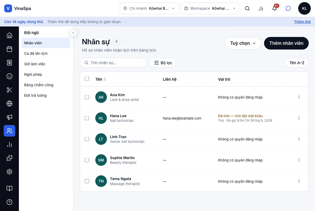315x211 pixels.
Task: Open row actions for Sophie Martin
Action: 299,160
